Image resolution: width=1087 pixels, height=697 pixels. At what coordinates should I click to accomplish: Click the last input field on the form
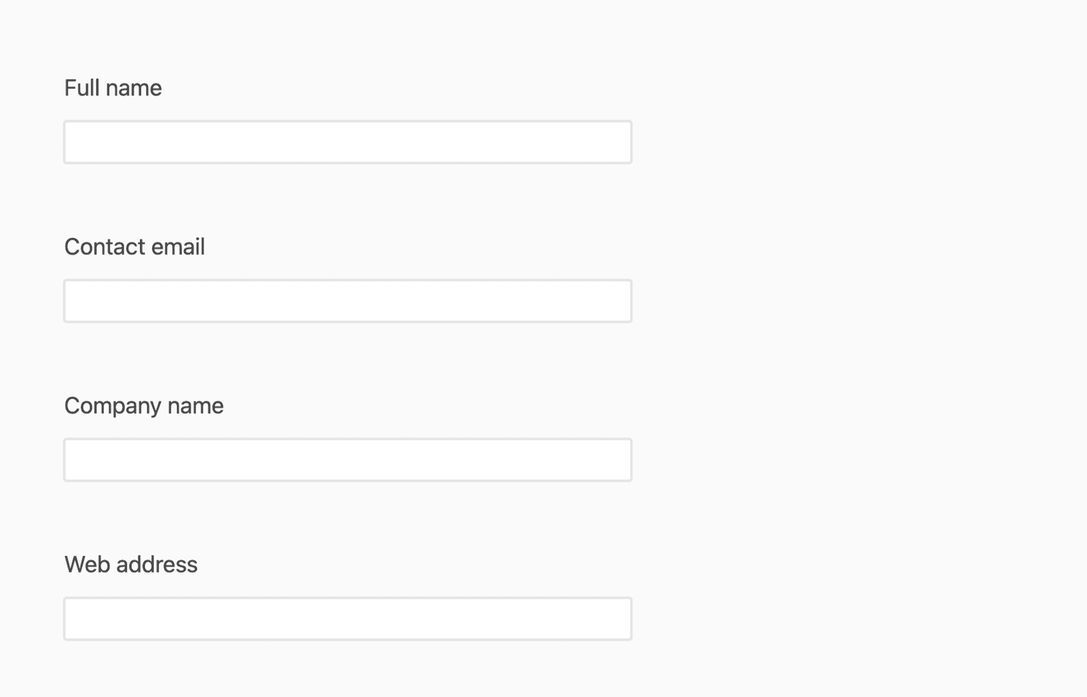[x=347, y=619]
